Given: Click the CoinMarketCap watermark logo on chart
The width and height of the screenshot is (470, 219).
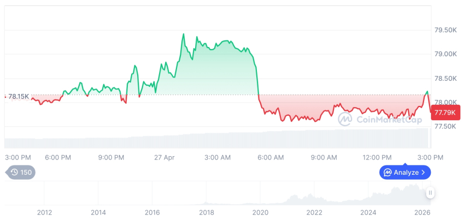Looking at the screenshot, I should [345, 119].
